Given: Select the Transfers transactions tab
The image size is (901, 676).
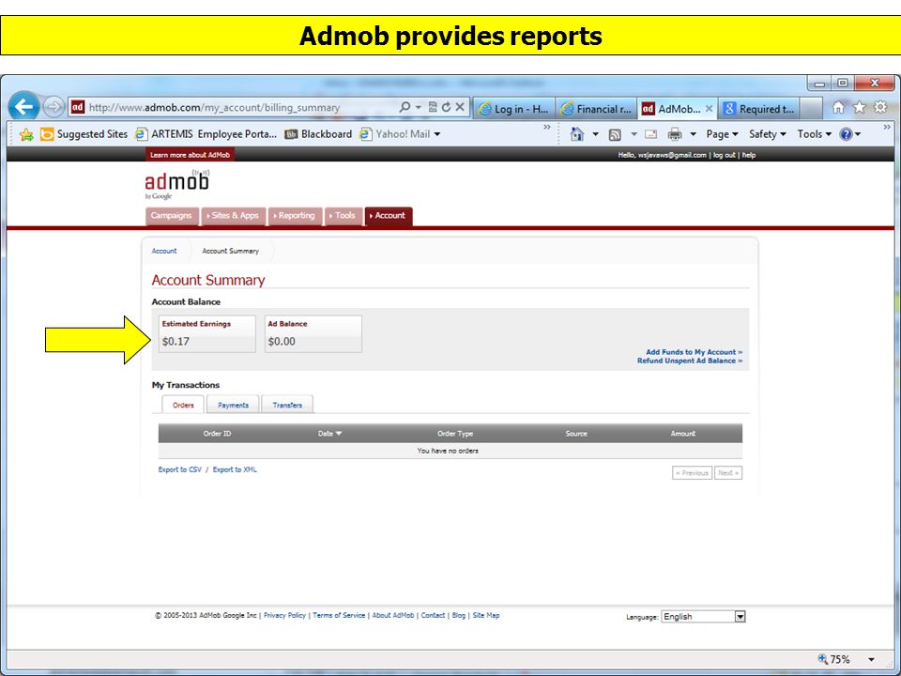Looking at the screenshot, I should [x=287, y=405].
